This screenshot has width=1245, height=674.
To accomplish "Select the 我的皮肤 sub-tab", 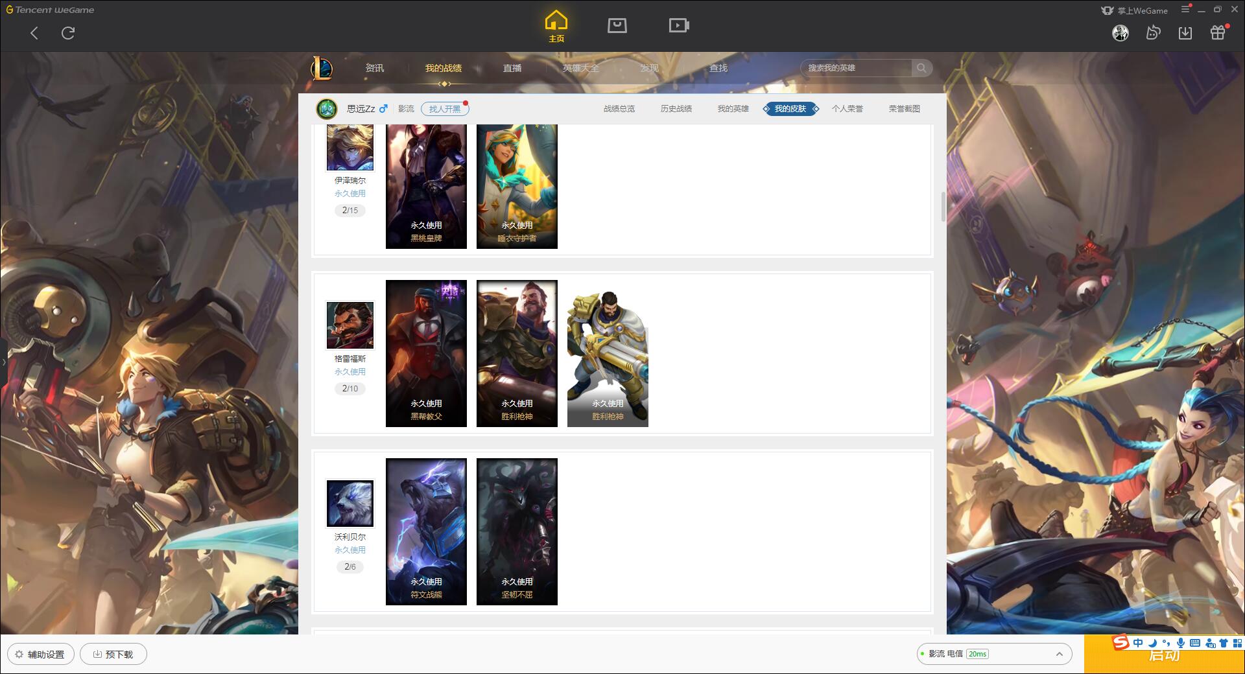I will coord(790,109).
